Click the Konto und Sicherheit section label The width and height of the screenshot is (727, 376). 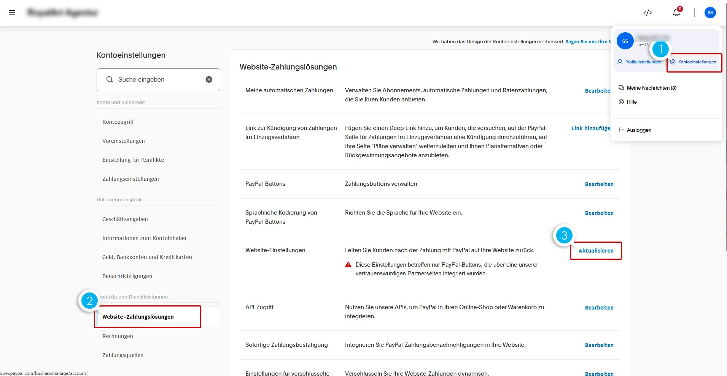coord(121,102)
